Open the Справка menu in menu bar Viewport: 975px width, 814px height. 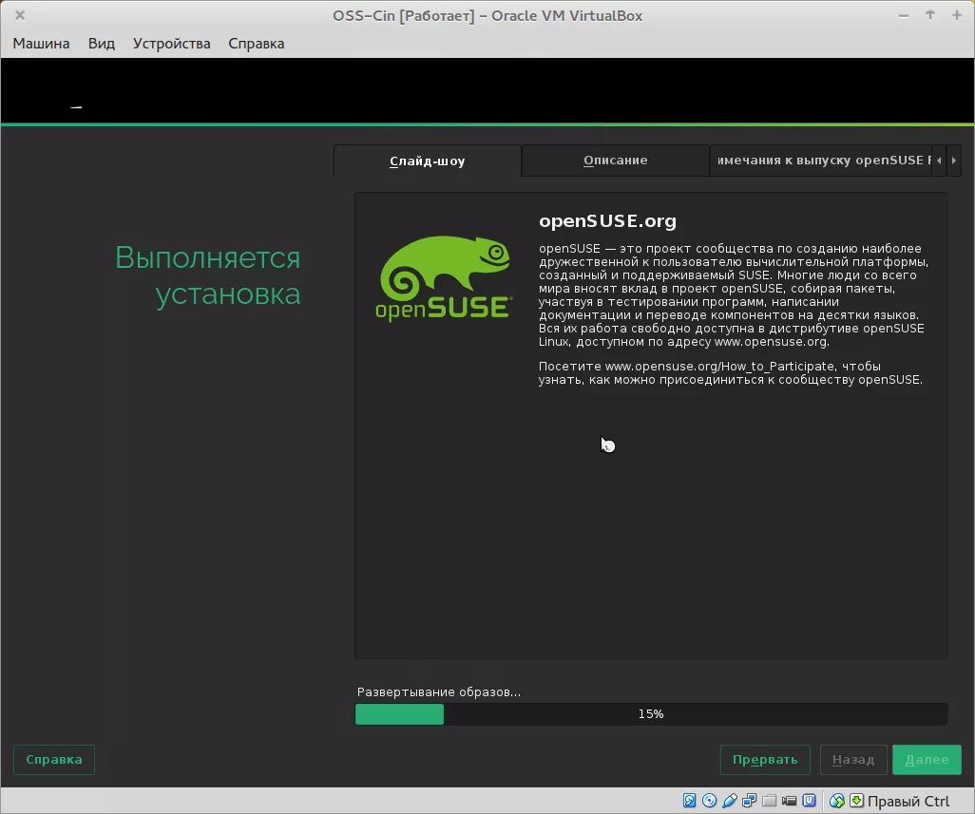click(257, 44)
